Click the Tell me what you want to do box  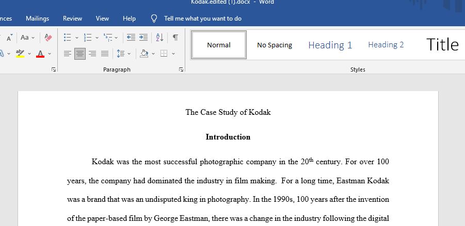tap(203, 19)
